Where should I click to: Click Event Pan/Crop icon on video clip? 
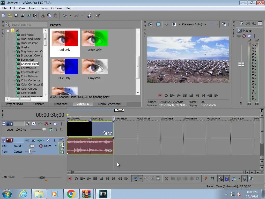click(x=105, y=133)
